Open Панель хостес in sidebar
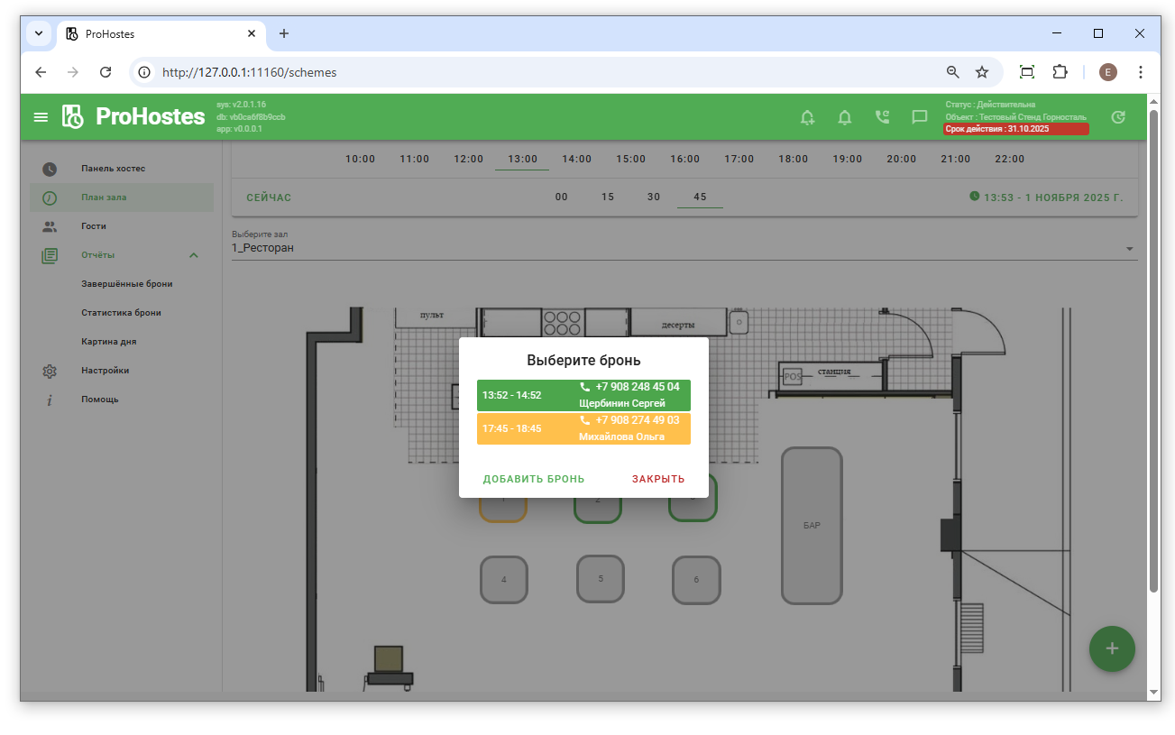 click(113, 169)
